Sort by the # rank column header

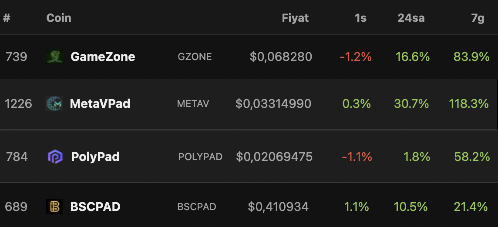click(x=7, y=18)
